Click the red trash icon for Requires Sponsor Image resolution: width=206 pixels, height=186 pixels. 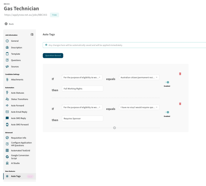(180, 104)
